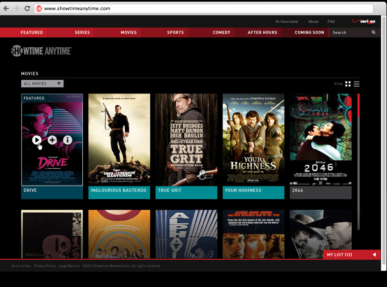This screenshot has height=287, width=387.
Task: Open the Movies tab
Action: [128, 32]
